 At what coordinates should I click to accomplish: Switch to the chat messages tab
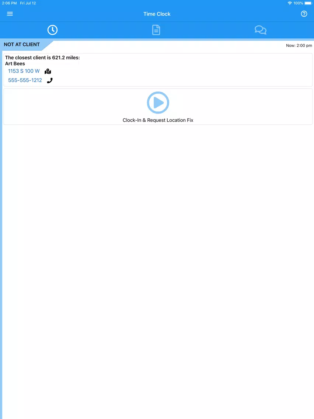pos(260,30)
